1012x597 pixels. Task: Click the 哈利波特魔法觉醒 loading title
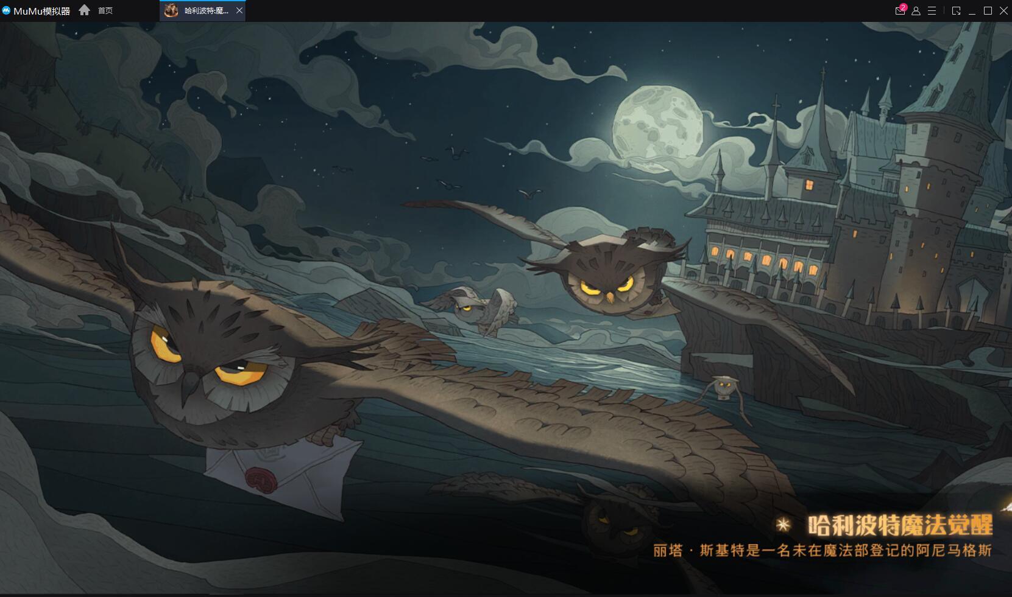pyautogui.click(x=901, y=525)
